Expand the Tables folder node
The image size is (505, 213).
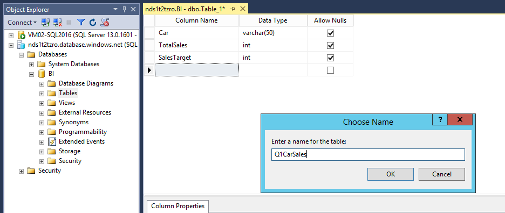pos(42,94)
